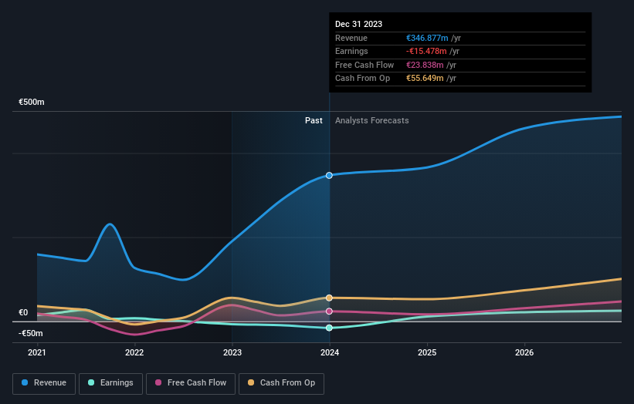This screenshot has height=404, width=634.
Task: Click the 2021 x-axis label
Action: pos(37,352)
